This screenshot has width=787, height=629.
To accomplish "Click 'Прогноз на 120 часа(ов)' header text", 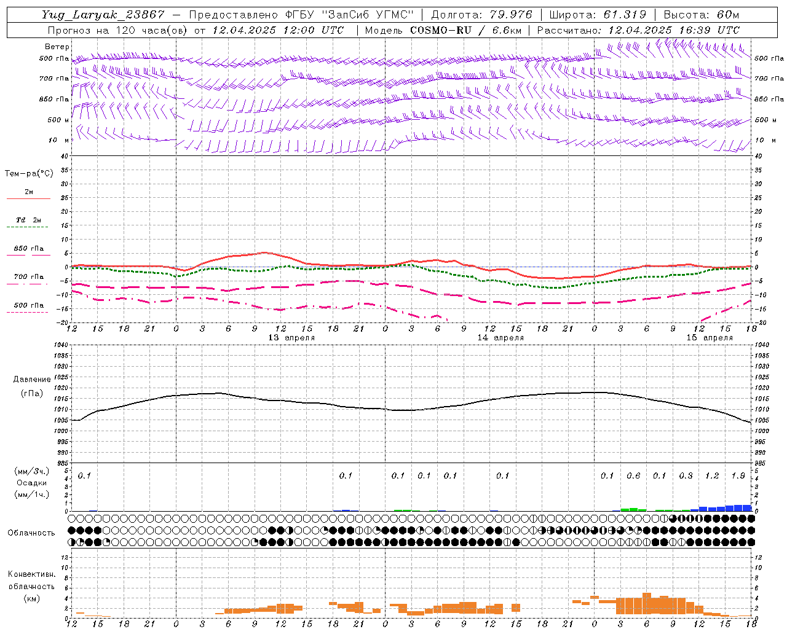I will 118,29.
